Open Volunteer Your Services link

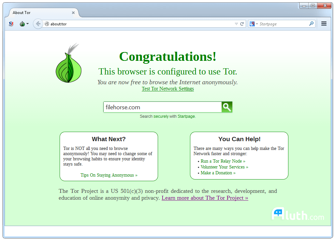click(x=224, y=167)
